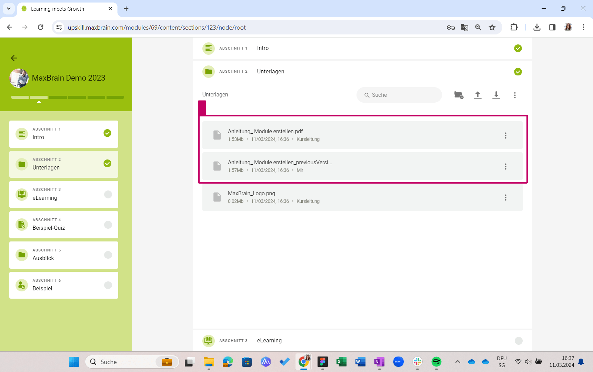Show hidden system tray icons
The width and height of the screenshot is (593, 372).
[x=458, y=362]
